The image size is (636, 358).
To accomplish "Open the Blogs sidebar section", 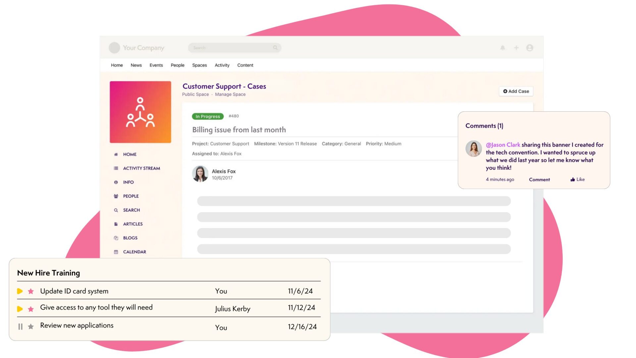I will pos(130,237).
